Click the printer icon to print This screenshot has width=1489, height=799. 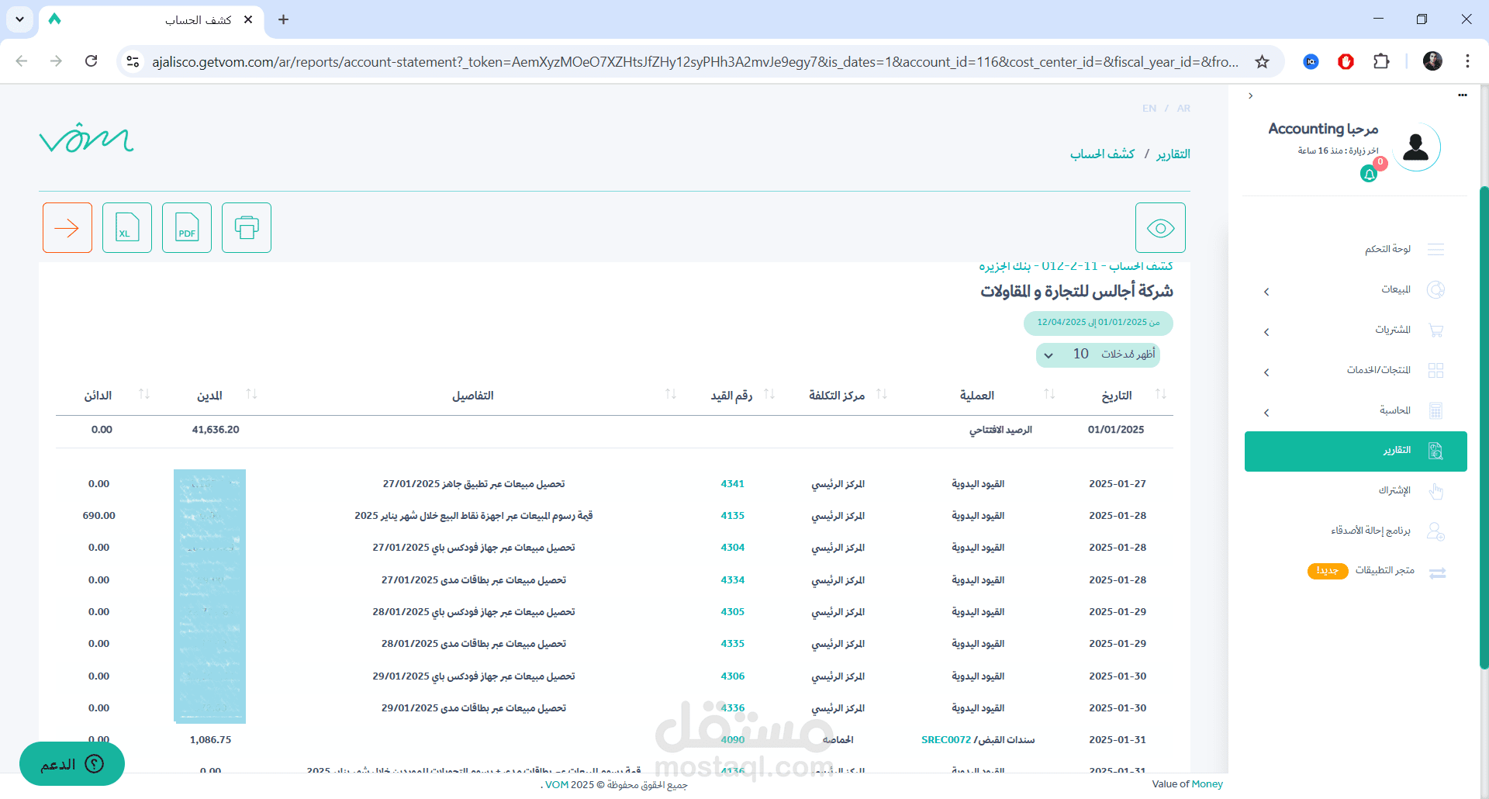[x=247, y=227]
